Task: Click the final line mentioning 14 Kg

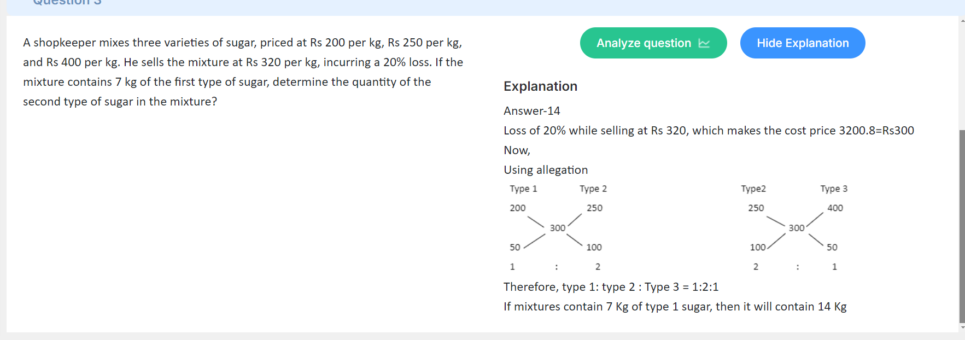Action: tap(675, 307)
